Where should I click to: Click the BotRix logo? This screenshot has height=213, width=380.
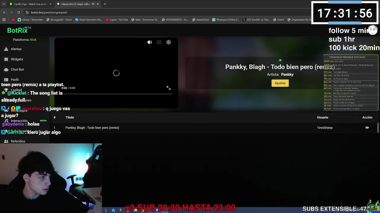pyautogui.click(x=19, y=30)
